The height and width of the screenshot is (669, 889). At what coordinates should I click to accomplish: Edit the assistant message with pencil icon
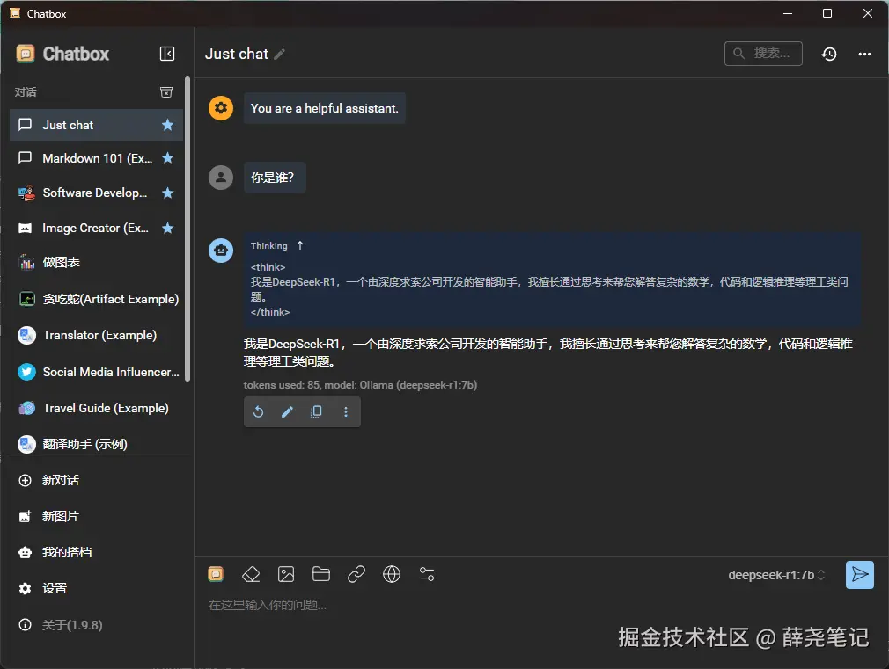click(288, 411)
